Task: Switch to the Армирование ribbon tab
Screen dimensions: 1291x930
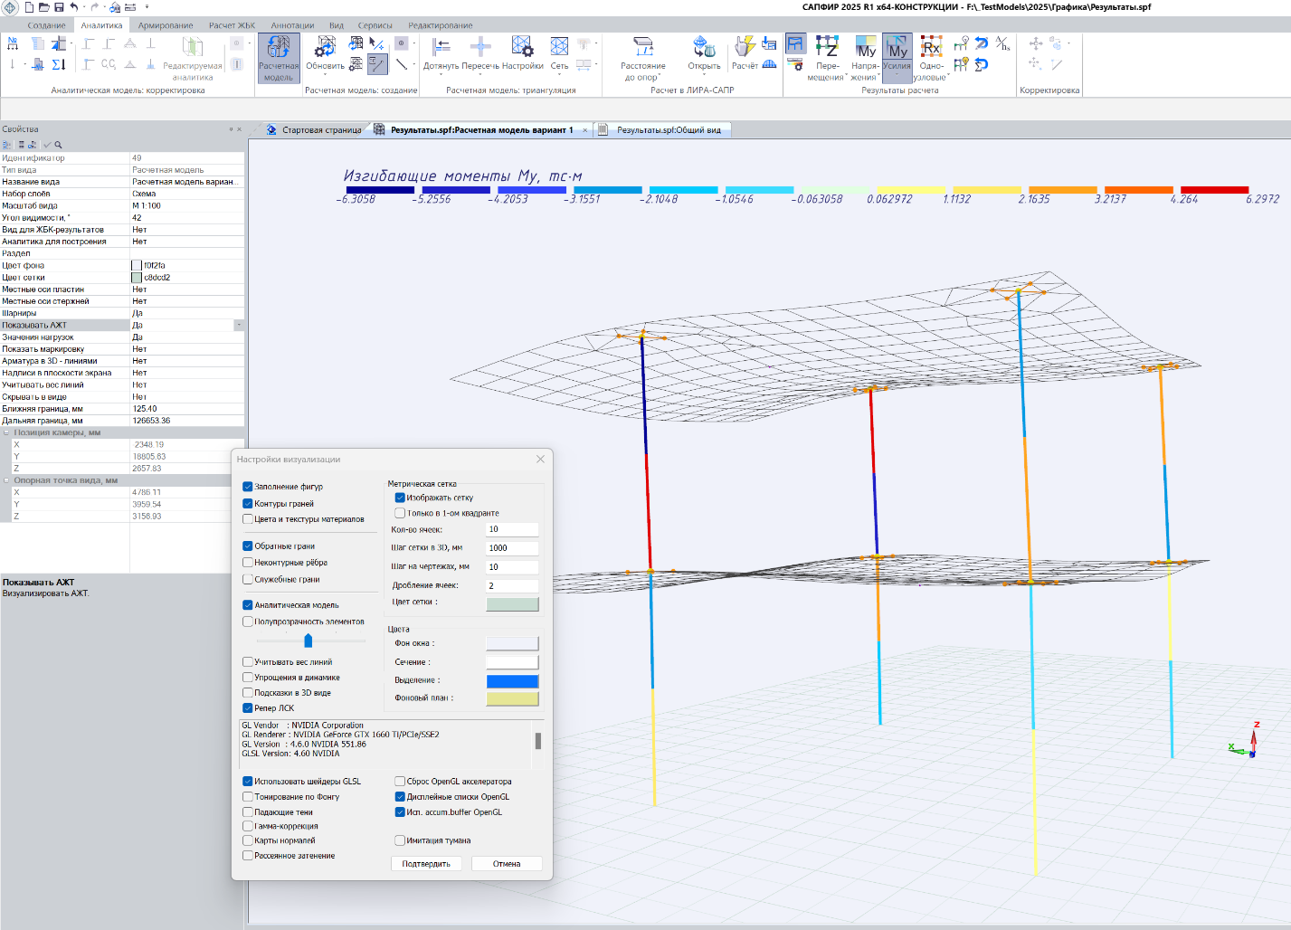Action: click(166, 25)
